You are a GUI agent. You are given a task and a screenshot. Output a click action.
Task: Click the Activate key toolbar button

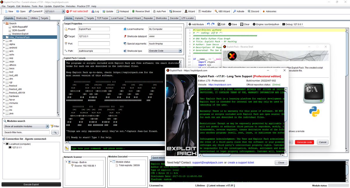click(239, 11)
